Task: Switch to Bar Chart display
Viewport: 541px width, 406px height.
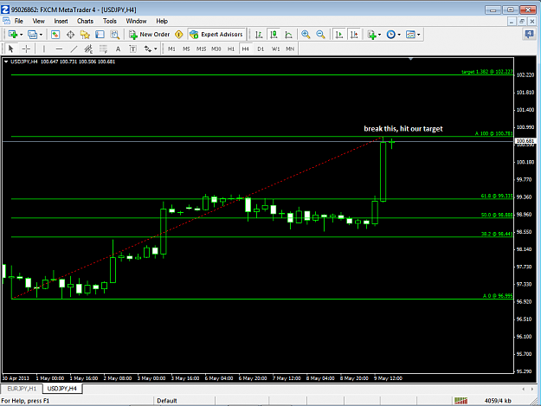Action: click(259, 35)
